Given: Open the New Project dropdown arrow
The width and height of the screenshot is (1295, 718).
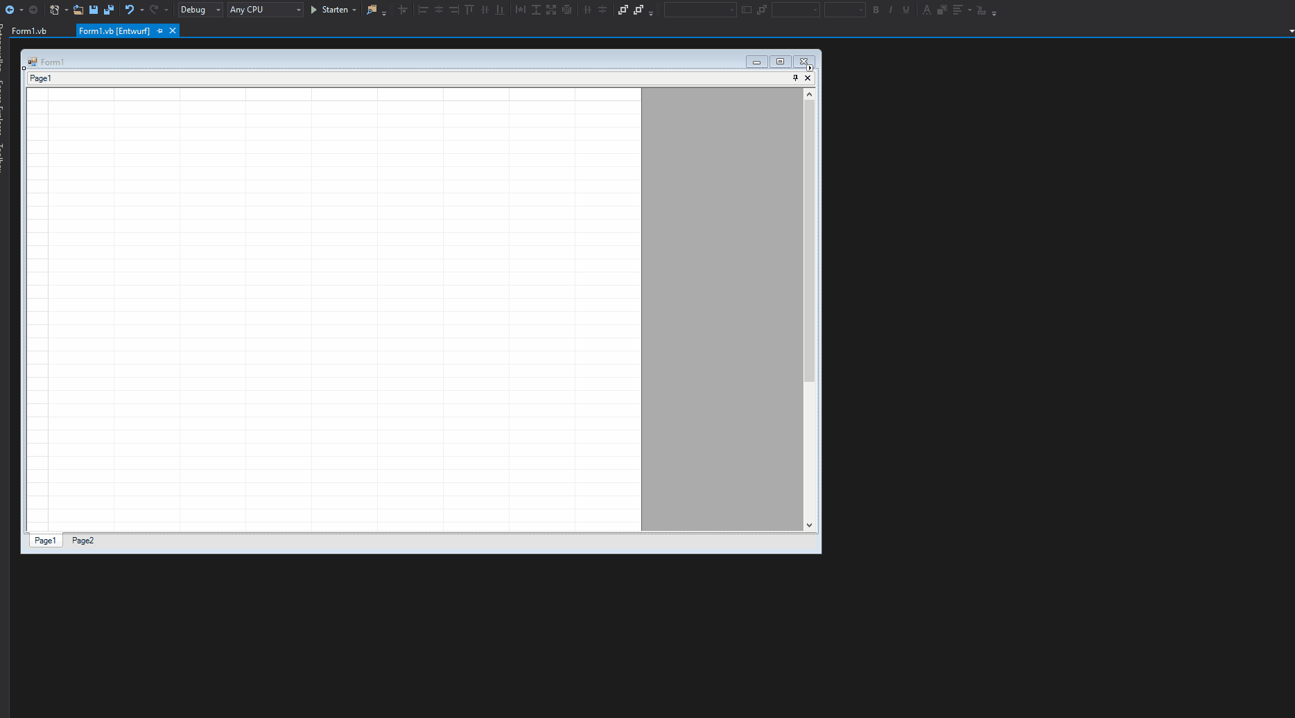Looking at the screenshot, I should (66, 10).
